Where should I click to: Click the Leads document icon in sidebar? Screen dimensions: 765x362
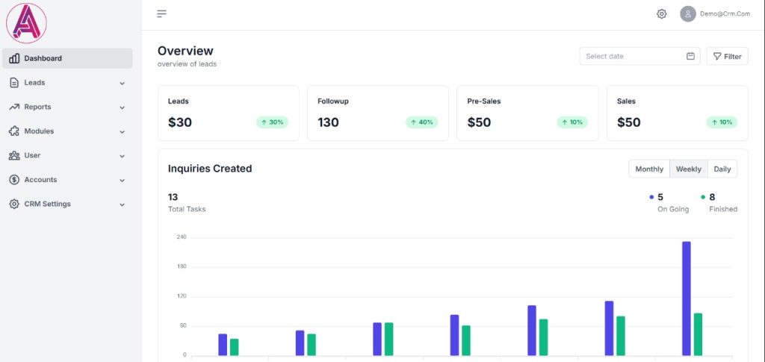click(x=14, y=83)
